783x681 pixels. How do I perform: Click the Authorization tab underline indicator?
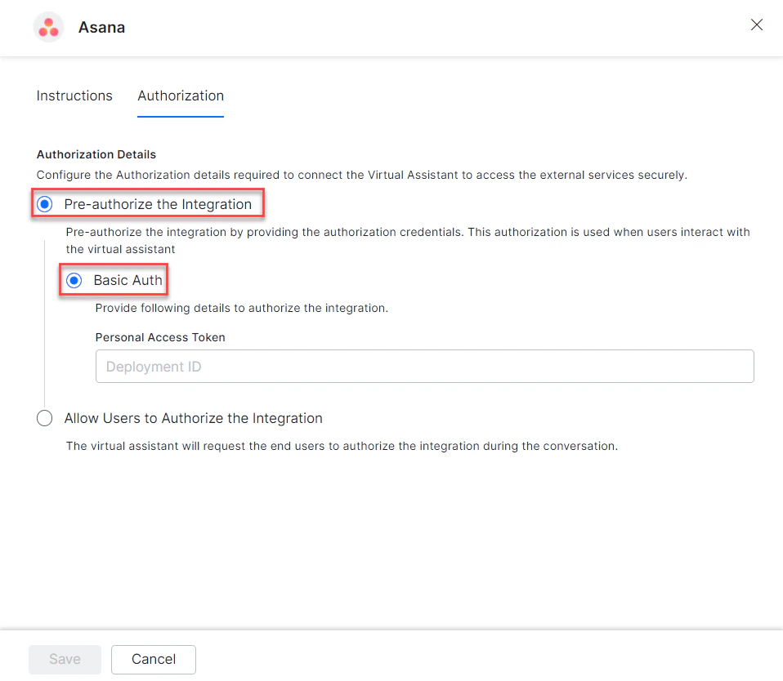click(x=180, y=117)
